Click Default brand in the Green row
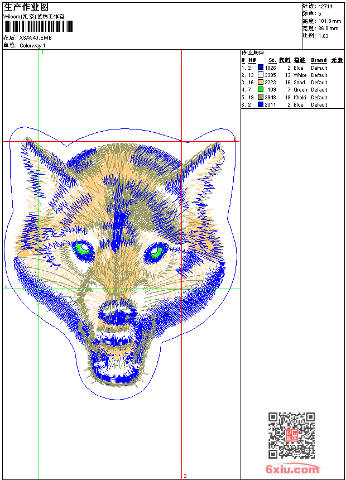The image size is (346, 480). [319, 90]
